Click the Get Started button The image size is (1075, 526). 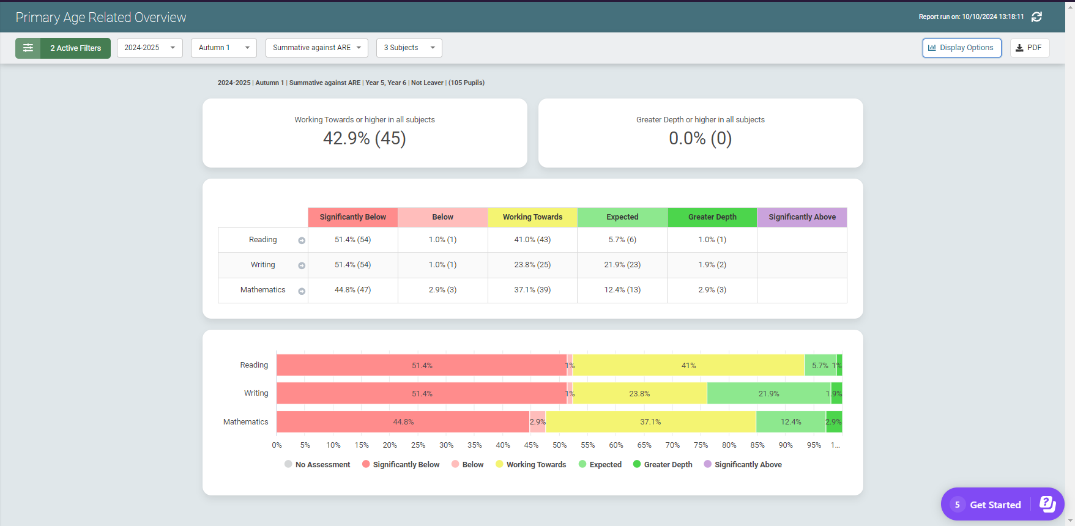[995, 505]
